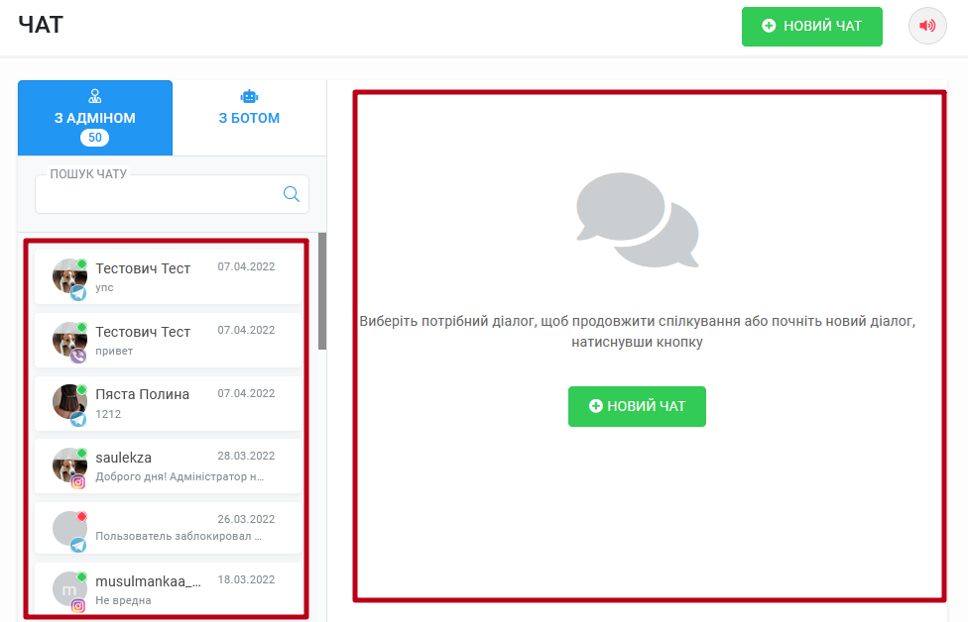Click message preview 'Не вредна'
This screenshot has height=622, width=968.
click(x=123, y=600)
